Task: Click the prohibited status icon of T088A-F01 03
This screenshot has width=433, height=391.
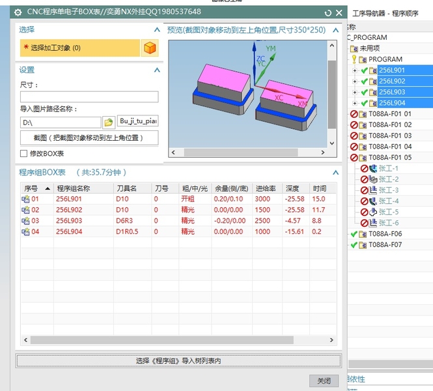Action: click(354, 136)
